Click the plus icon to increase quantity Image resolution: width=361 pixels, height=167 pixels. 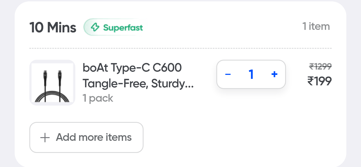pos(274,74)
